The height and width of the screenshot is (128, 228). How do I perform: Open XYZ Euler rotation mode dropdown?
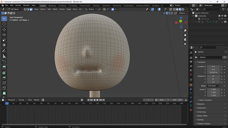tap(213, 86)
